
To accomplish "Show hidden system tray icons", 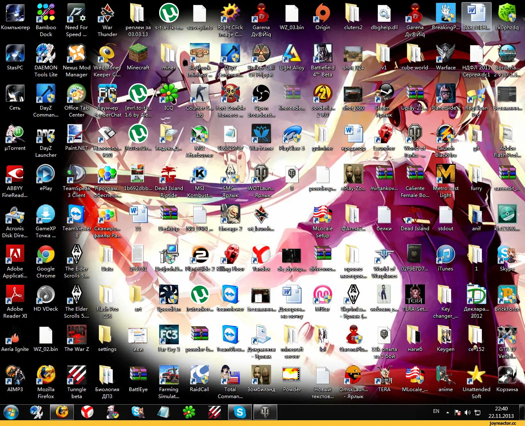I will (447, 412).
